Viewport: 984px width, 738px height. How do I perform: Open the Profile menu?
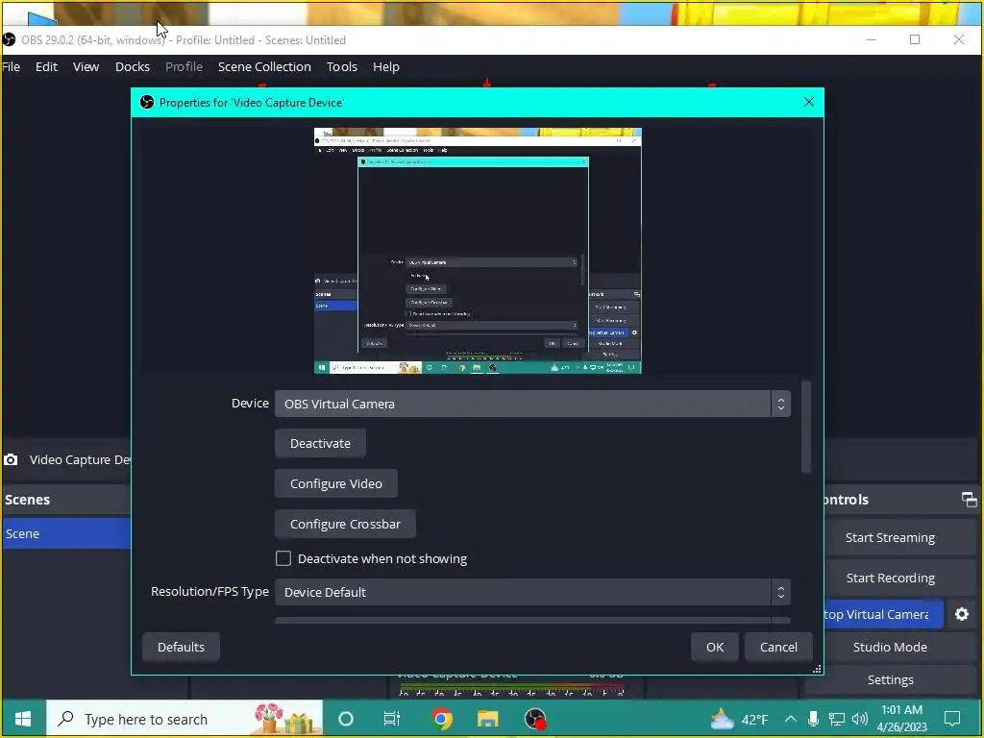(x=184, y=66)
